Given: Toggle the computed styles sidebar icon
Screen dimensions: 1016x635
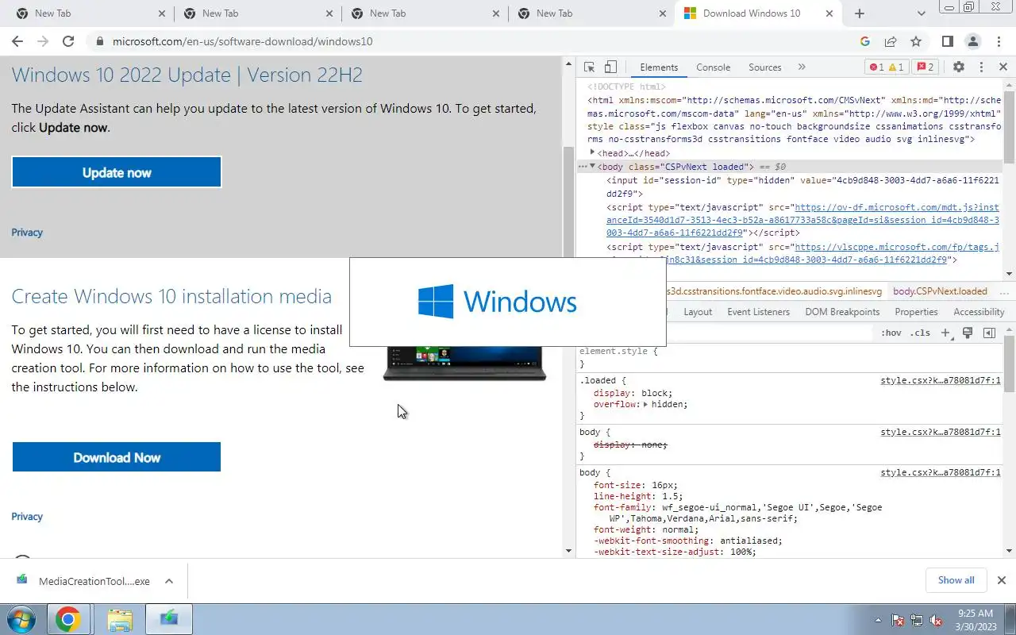Looking at the screenshot, I should pos(989,333).
